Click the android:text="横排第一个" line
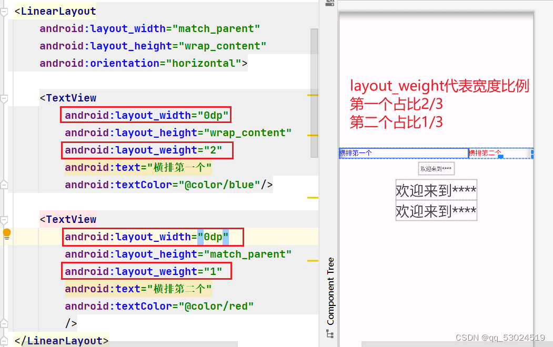The height and width of the screenshot is (347, 553). coord(138,167)
